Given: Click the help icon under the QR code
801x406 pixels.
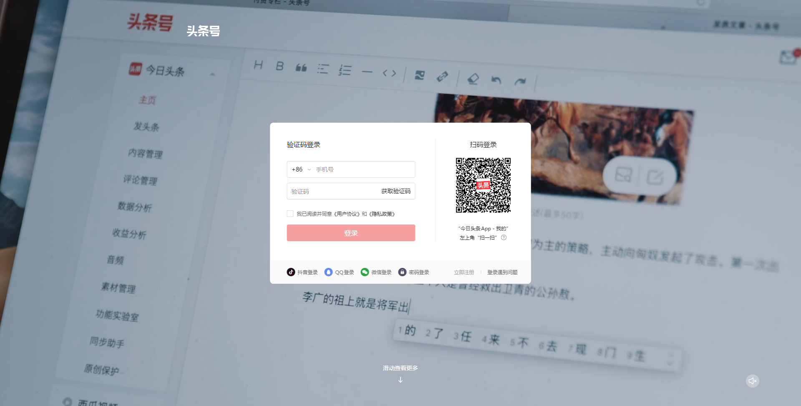Looking at the screenshot, I should tap(504, 237).
